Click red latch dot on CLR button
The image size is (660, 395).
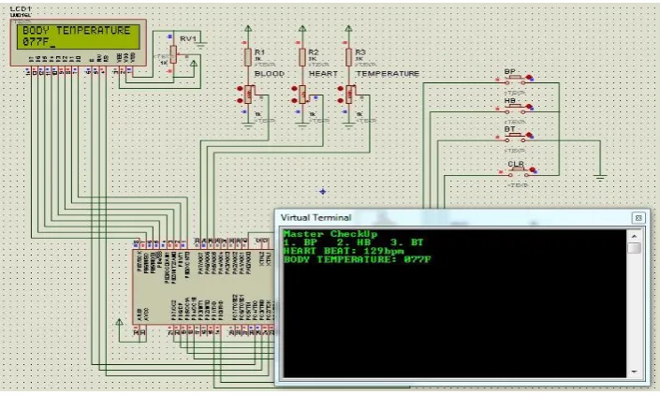point(533,170)
